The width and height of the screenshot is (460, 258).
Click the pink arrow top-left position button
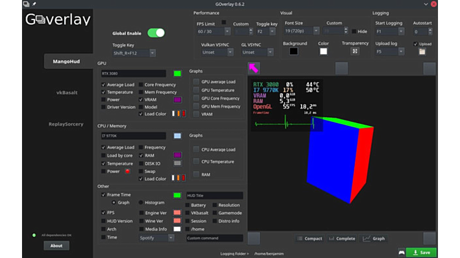pyautogui.click(x=253, y=68)
